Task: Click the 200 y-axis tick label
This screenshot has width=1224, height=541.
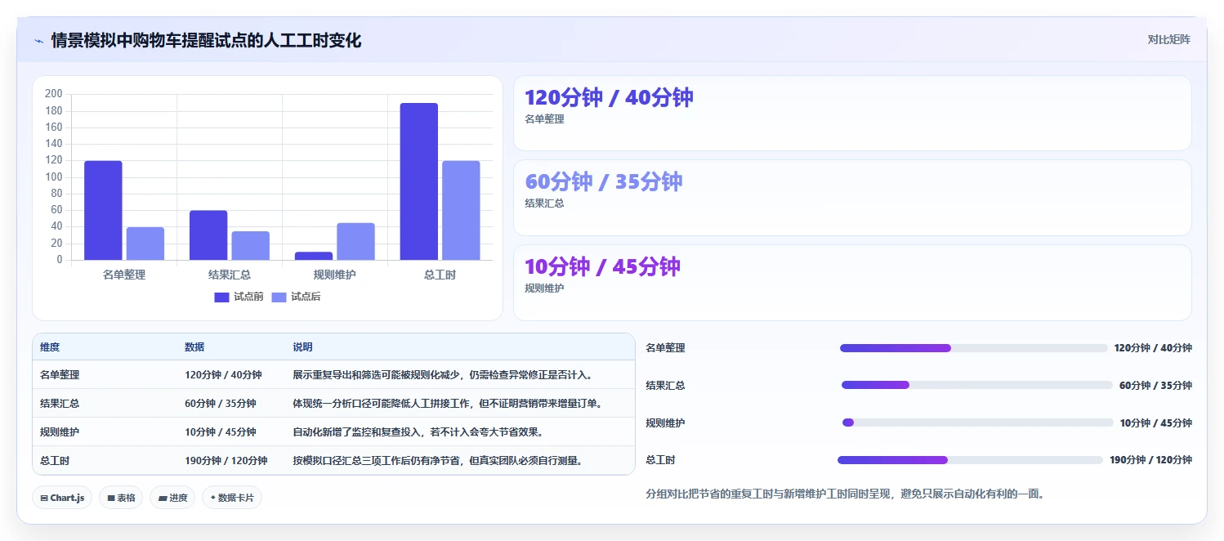Action: tap(54, 94)
